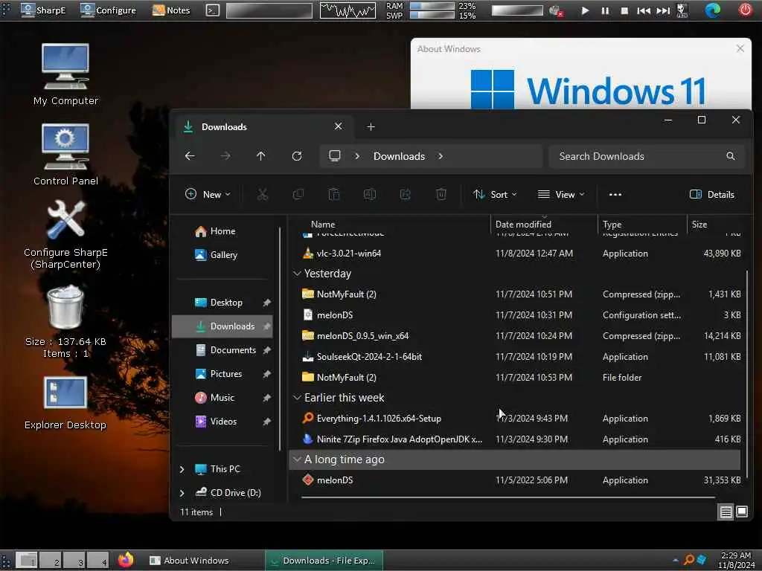The width and height of the screenshot is (762, 571).
Task: Open Control Panel desktop icon
Action: [65, 155]
